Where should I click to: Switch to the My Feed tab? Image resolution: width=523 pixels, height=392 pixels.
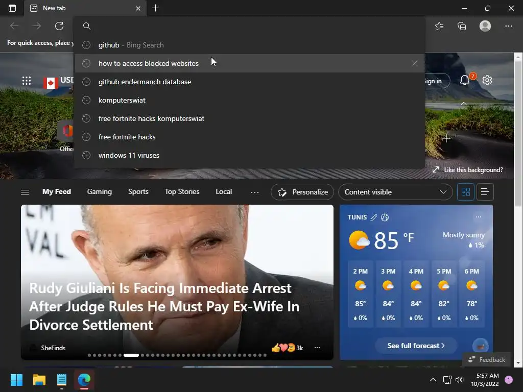click(57, 192)
